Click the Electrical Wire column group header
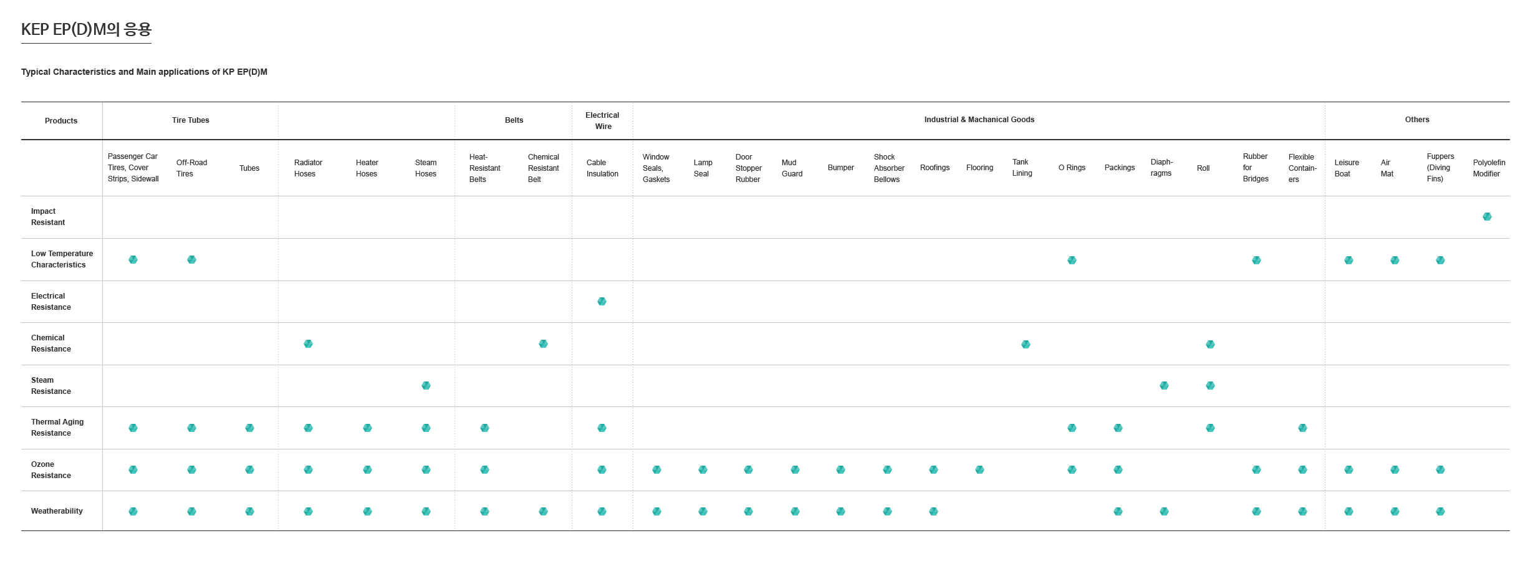1538x561 pixels. click(x=602, y=121)
